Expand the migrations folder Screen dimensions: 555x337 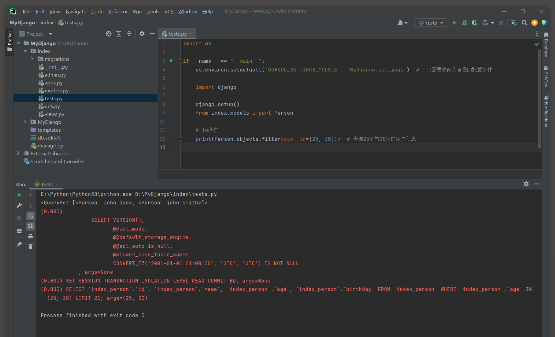pos(32,59)
